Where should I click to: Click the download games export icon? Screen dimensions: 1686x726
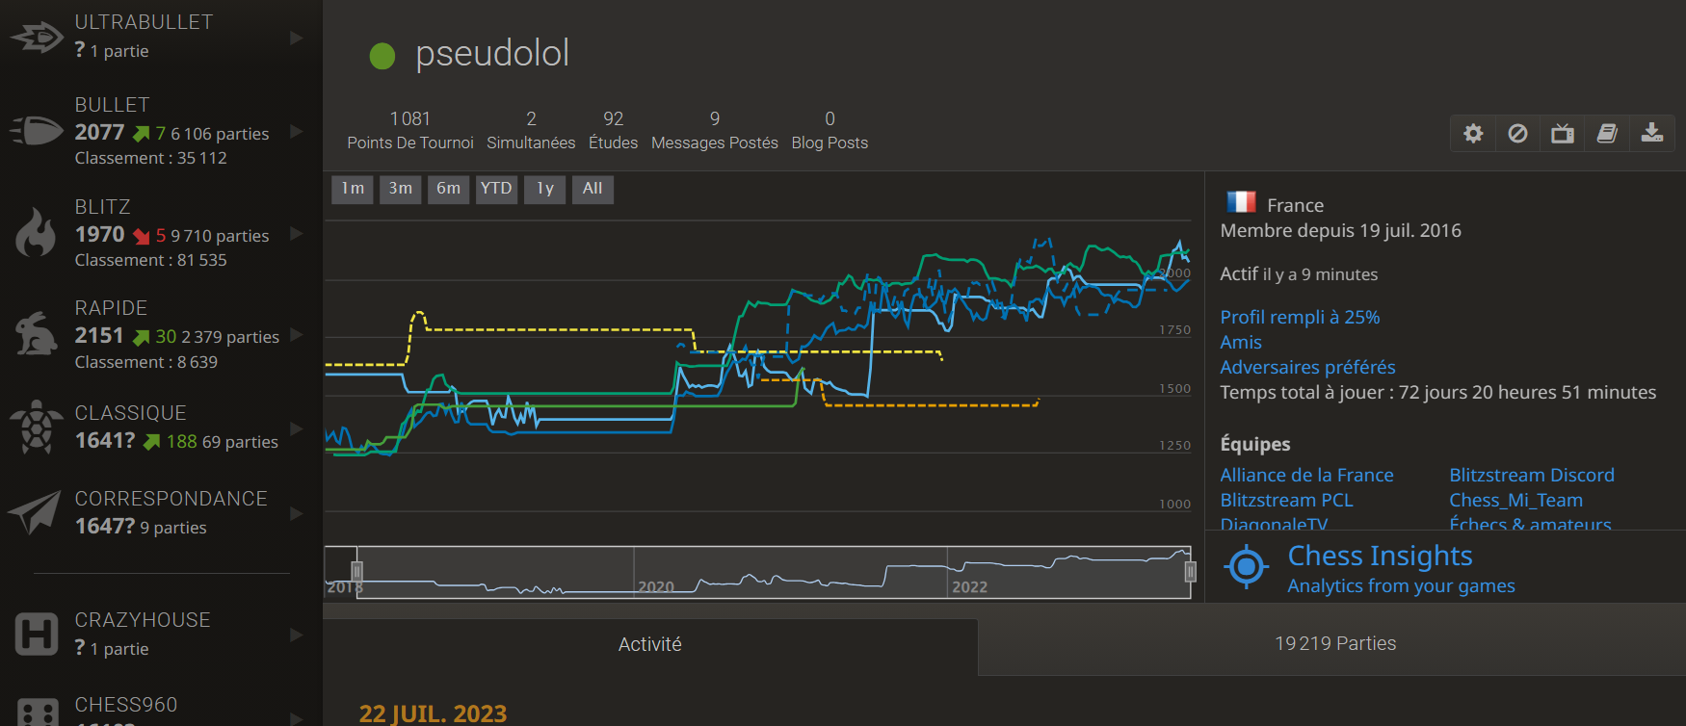(1652, 134)
